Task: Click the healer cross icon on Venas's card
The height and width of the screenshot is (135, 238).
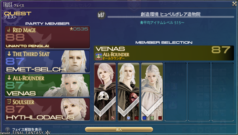Action: [x=152, y=118]
